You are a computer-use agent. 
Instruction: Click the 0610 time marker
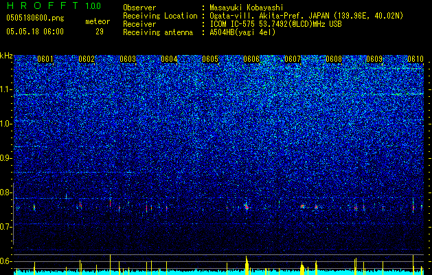[416, 59]
